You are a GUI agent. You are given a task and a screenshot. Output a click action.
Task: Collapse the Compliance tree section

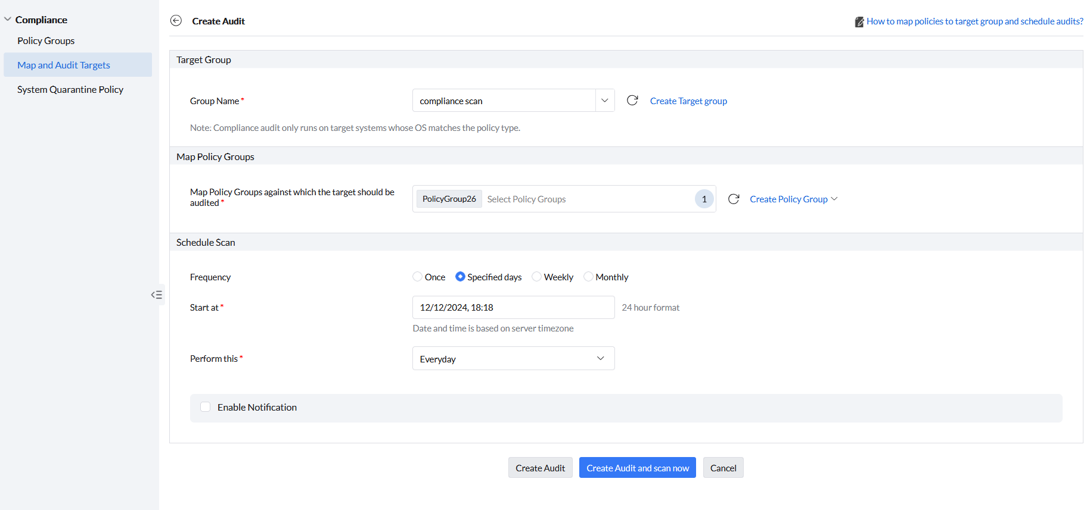[x=8, y=20]
